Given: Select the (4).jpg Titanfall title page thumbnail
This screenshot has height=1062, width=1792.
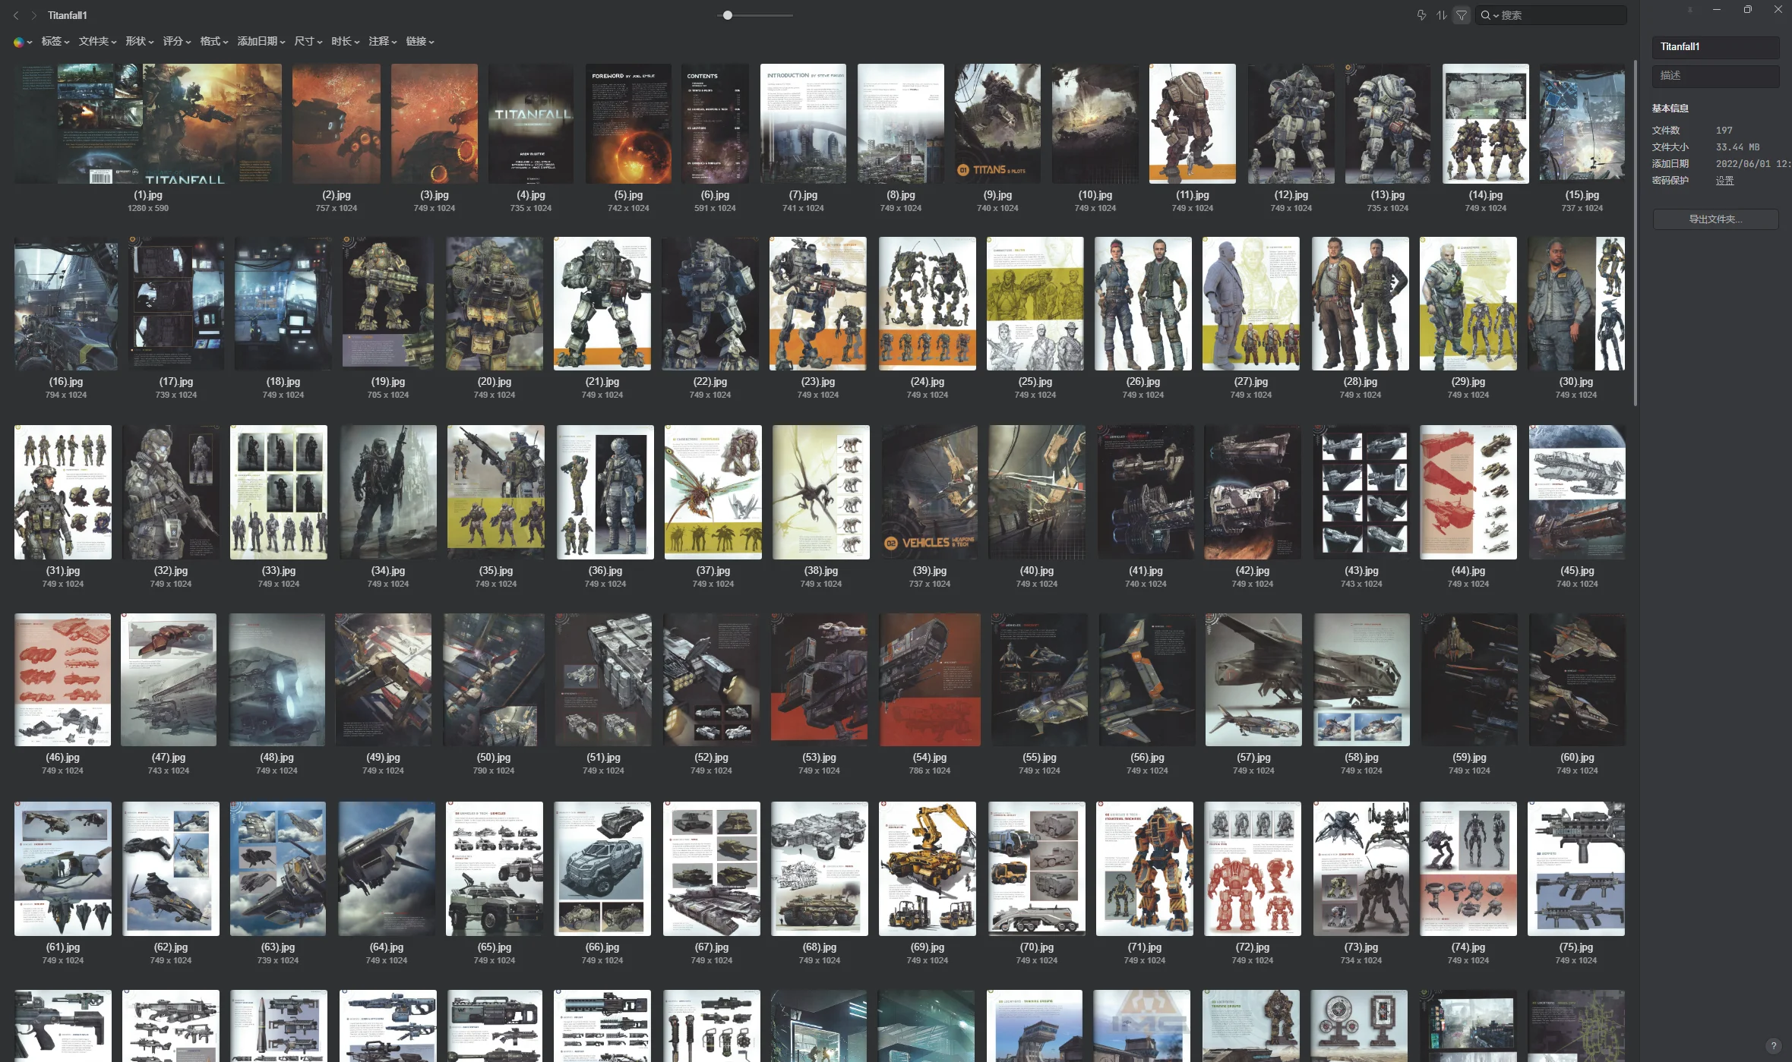Looking at the screenshot, I should 531,124.
